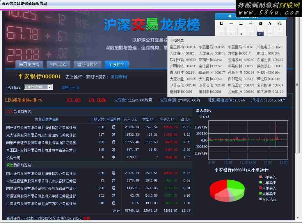
Task: Open stock ST宏盛 600817
Action: [x=239, y=53]
